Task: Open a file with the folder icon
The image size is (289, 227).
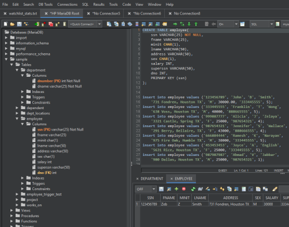Action: click(x=12, y=24)
